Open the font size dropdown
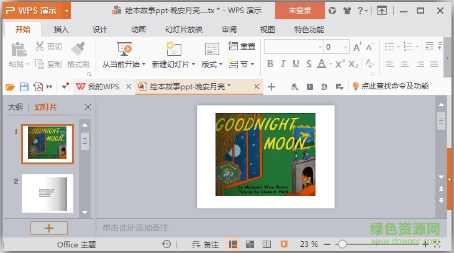This screenshot has width=454, height=253. (345, 47)
